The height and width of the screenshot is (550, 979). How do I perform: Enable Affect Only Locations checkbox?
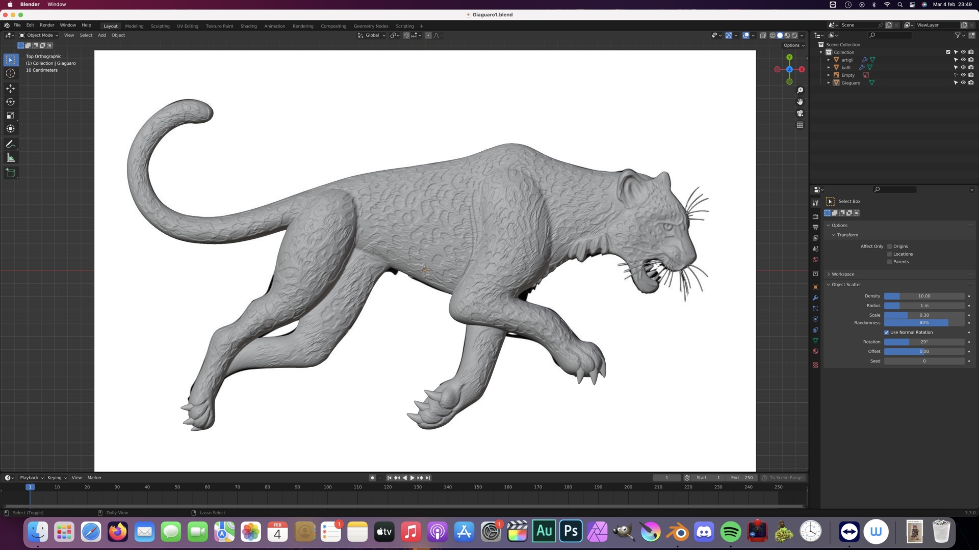pyautogui.click(x=890, y=254)
